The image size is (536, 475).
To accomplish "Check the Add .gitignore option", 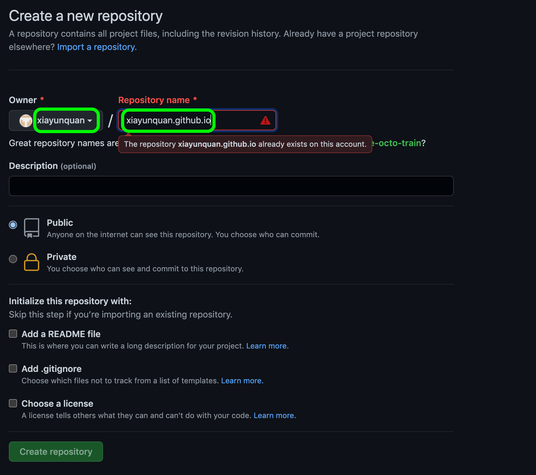I will coord(13,368).
